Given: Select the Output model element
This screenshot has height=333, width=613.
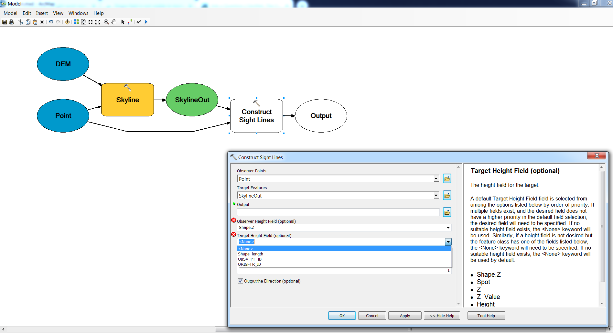Looking at the screenshot, I should point(321,116).
